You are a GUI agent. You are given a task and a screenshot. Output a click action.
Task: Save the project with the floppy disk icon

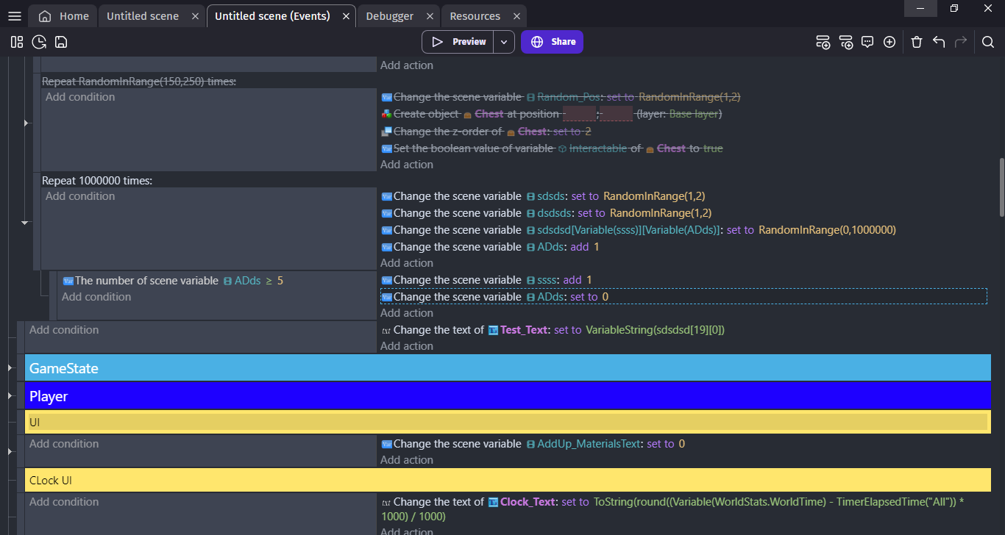(x=60, y=42)
